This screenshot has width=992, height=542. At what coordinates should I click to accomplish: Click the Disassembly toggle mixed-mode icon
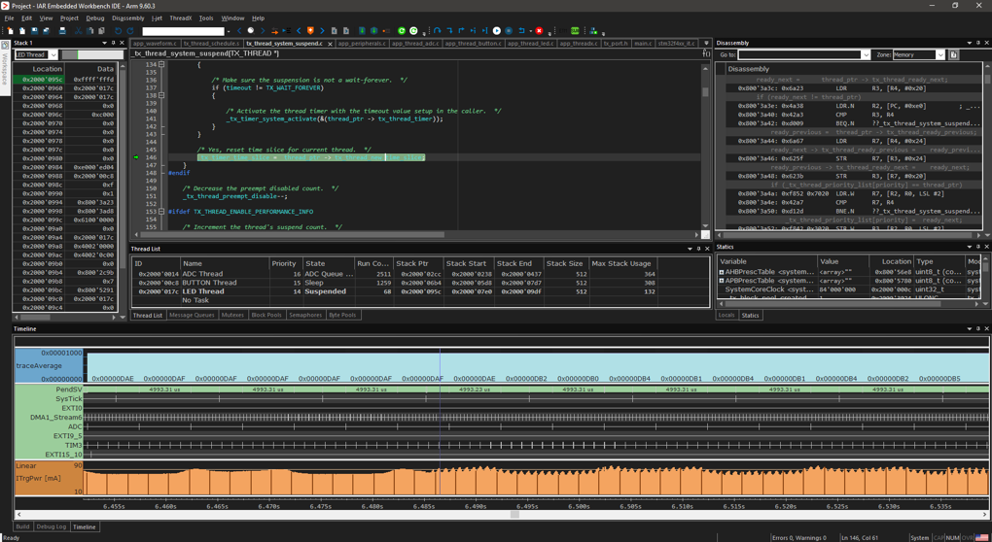click(x=953, y=55)
